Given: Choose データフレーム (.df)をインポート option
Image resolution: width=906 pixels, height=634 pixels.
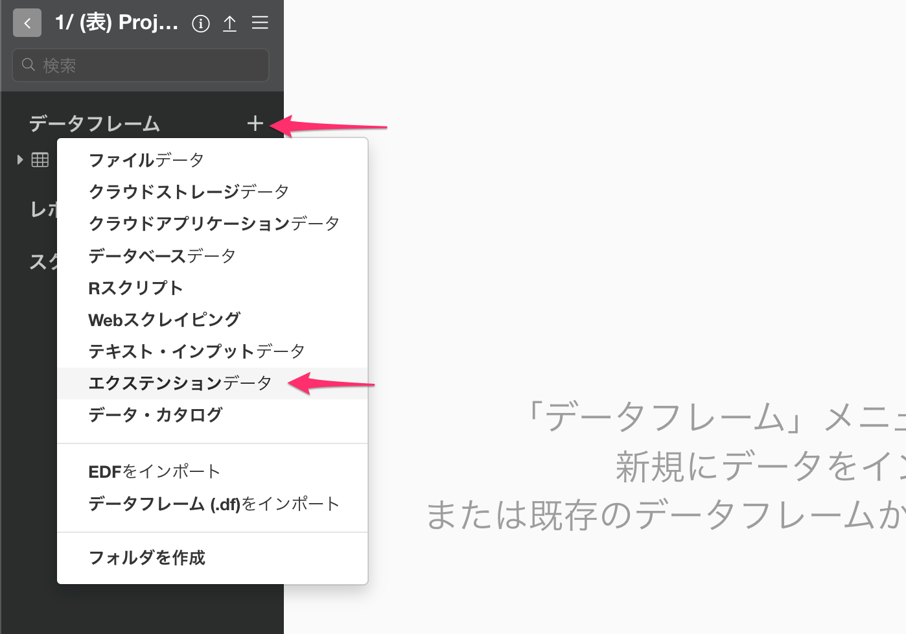Looking at the screenshot, I should pyautogui.click(x=212, y=504).
